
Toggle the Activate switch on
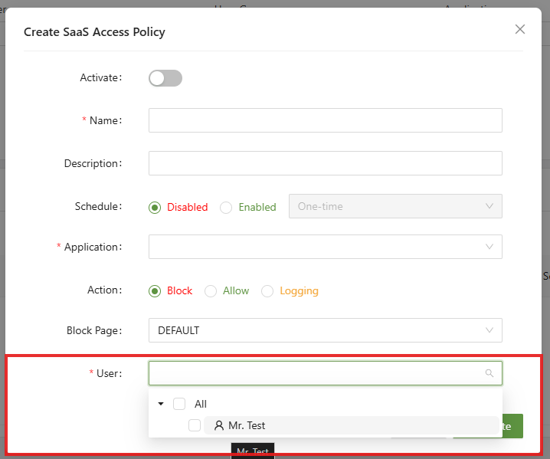pos(165,78)
